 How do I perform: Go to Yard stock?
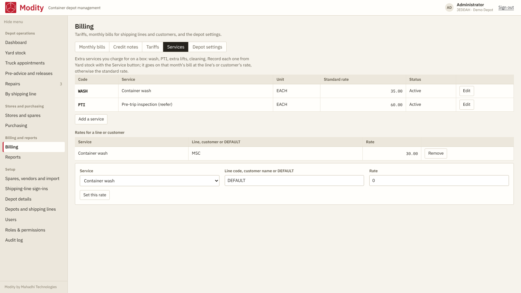(34, 53)
